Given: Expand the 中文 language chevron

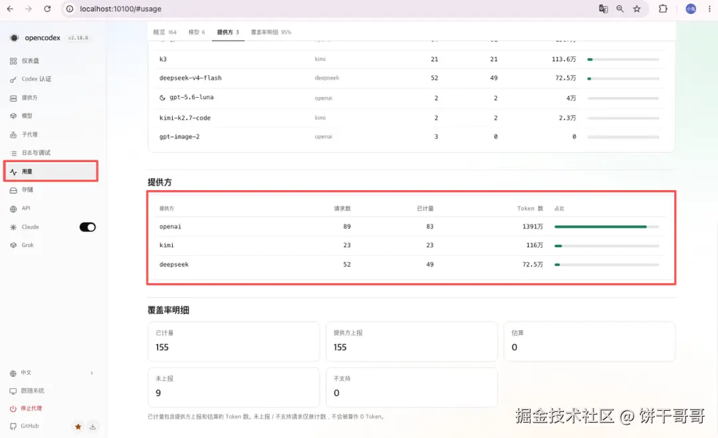Looking at the screenshot, I should (x=92, y=373).
